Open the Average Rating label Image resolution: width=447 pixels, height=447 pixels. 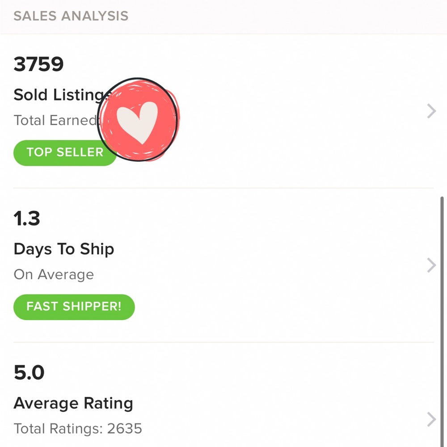pyautogui.click(x=73, y=403)
